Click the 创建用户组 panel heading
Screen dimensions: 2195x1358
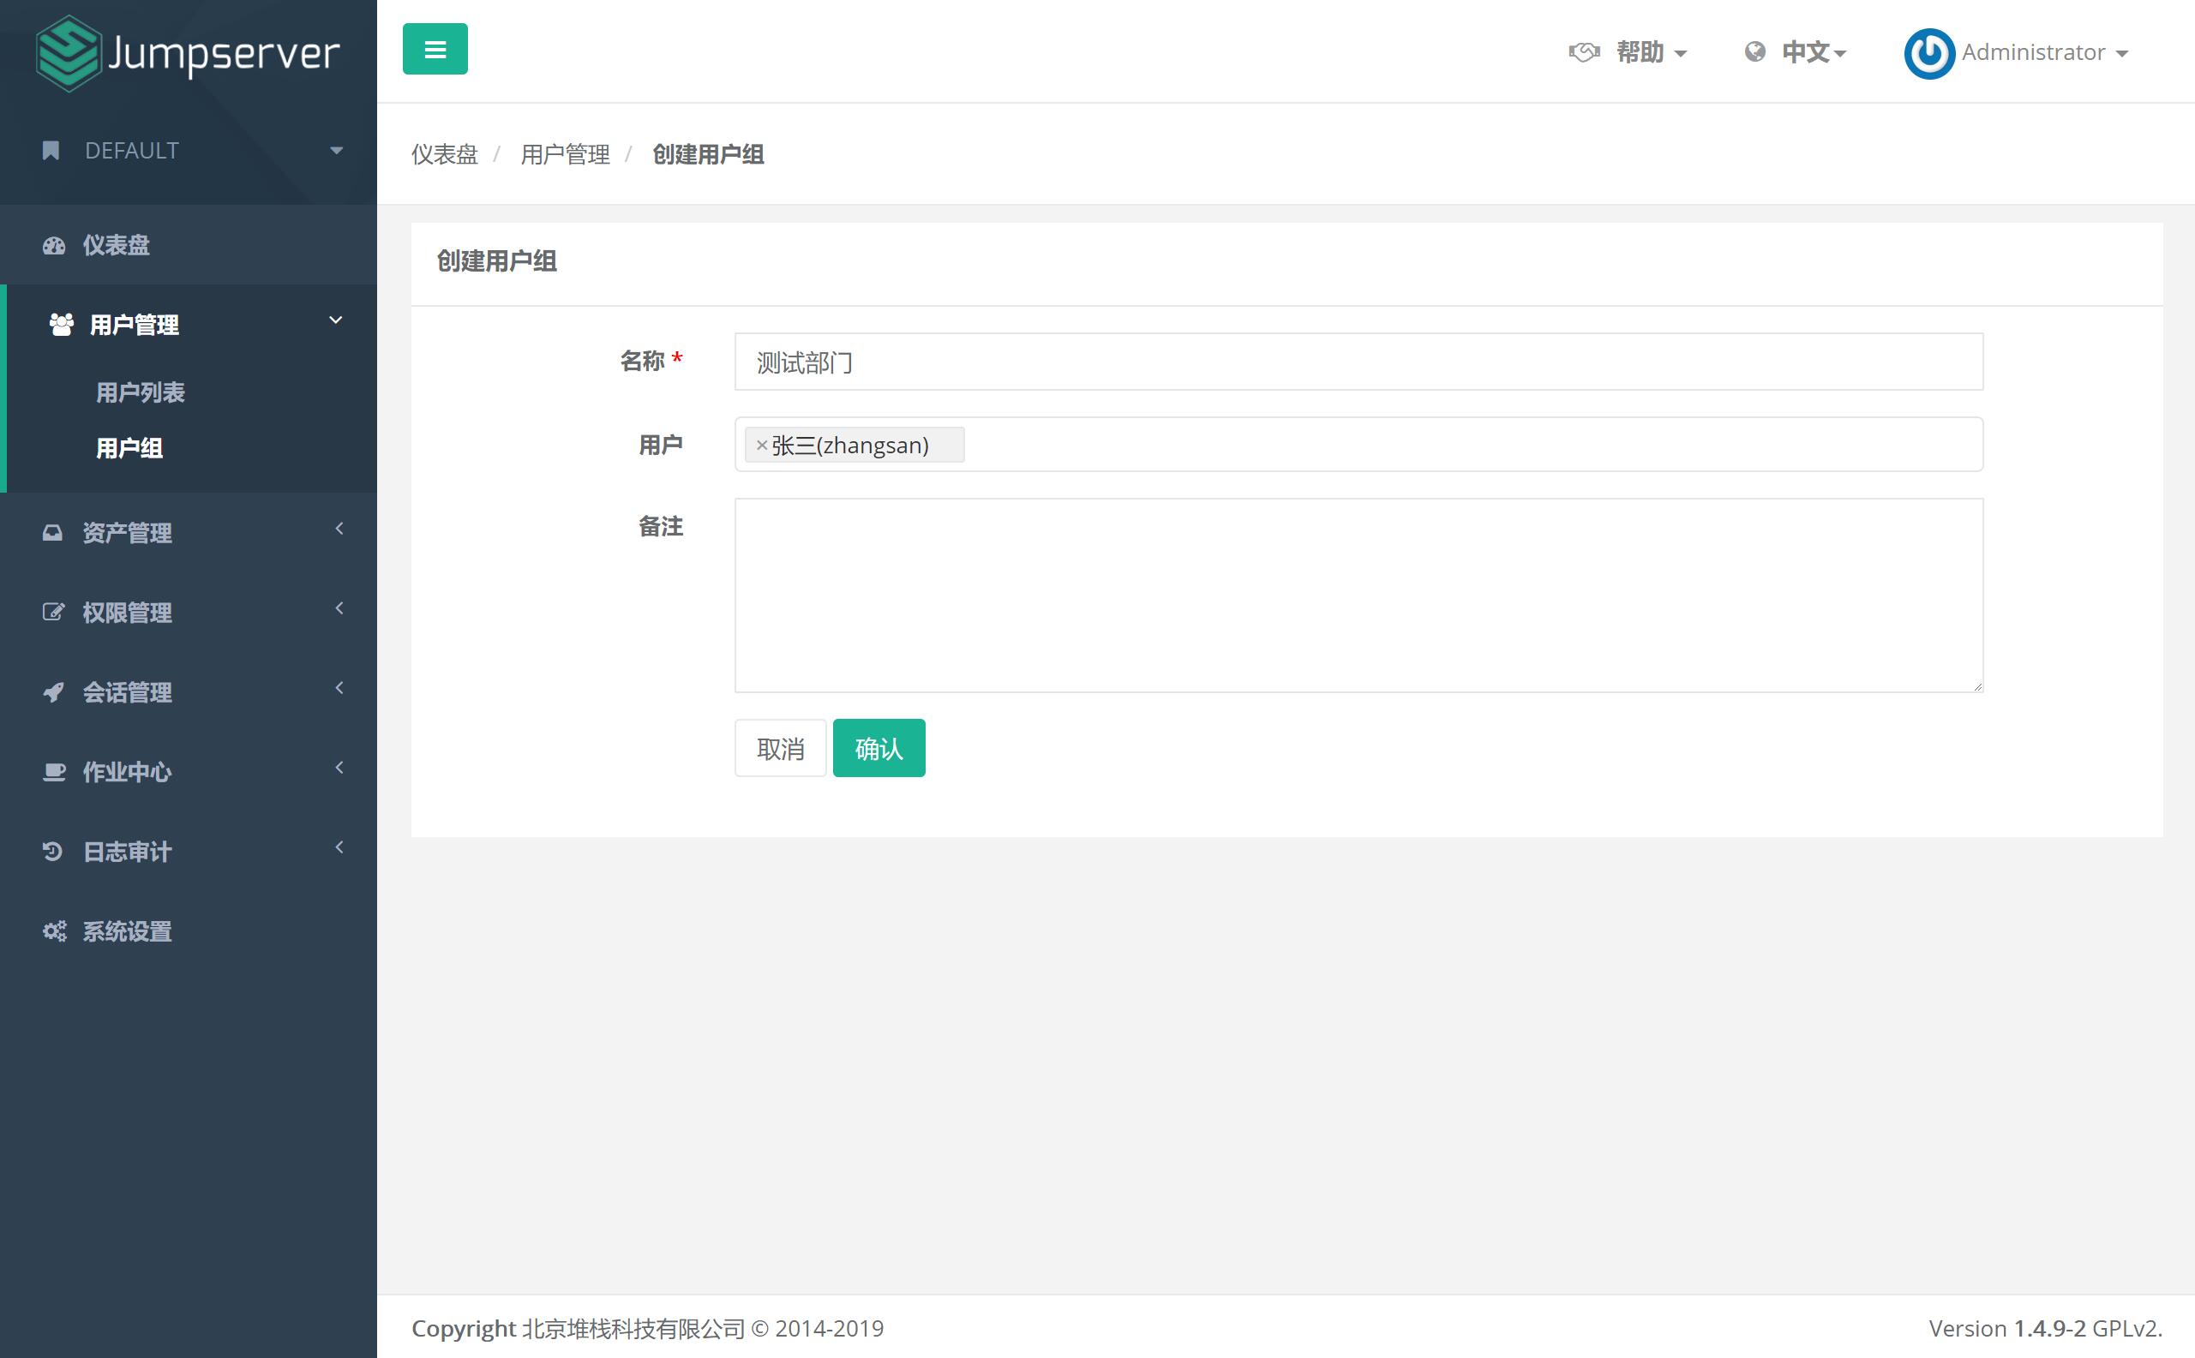coord(497,261)
